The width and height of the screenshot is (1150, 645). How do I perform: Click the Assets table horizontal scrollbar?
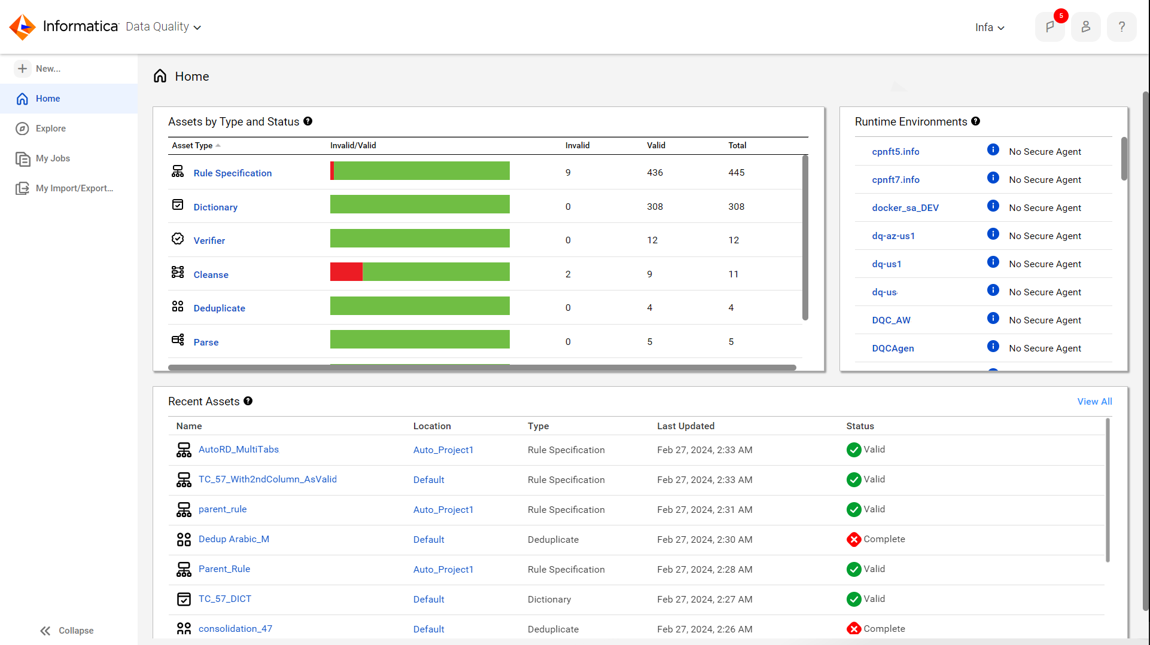point(482,368)
